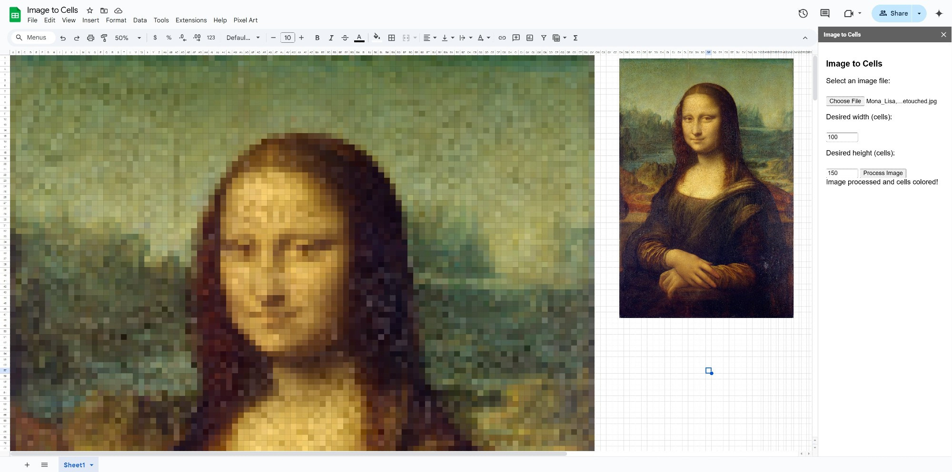Open the fill color picker
952x472 pixels.
pos(377,37)
